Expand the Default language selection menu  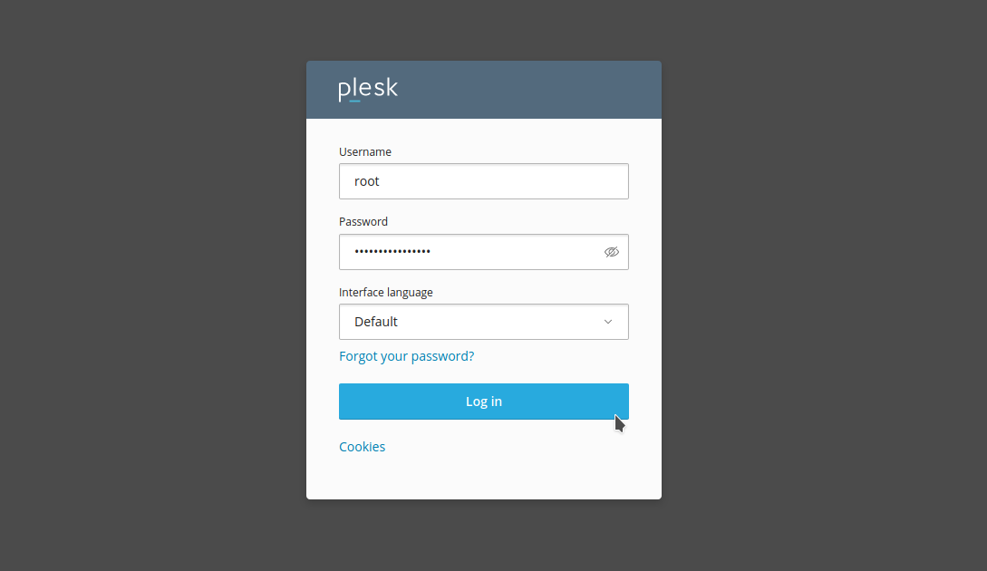pos(483,322)
